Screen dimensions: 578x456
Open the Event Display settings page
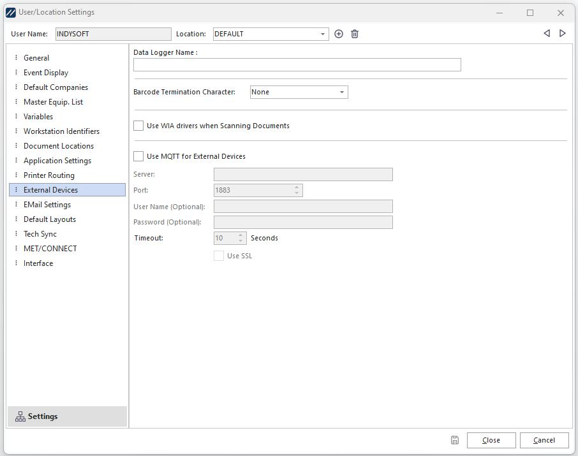pyautogui.click(x=67, y=73)
